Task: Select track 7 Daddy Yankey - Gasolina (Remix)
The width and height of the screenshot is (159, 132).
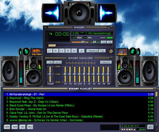Action: pyautogui.click(x=79, y=116)
